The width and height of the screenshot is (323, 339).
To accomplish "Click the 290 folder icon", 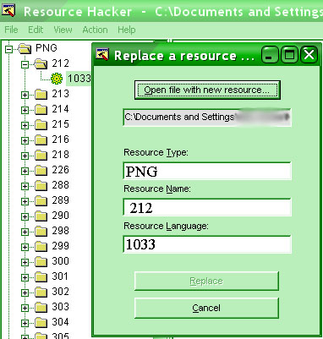I will coord(41,216).
